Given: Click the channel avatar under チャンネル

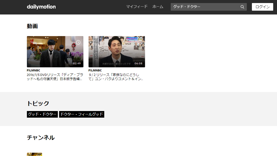Looking at the screenshot, I should [34, 154].
